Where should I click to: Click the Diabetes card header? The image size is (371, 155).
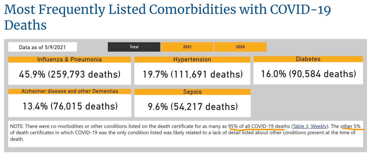(308, 59)
